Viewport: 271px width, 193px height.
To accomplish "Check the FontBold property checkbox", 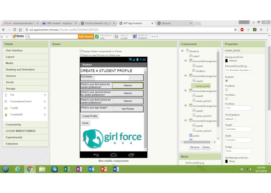I will click(x=227, y=89).
